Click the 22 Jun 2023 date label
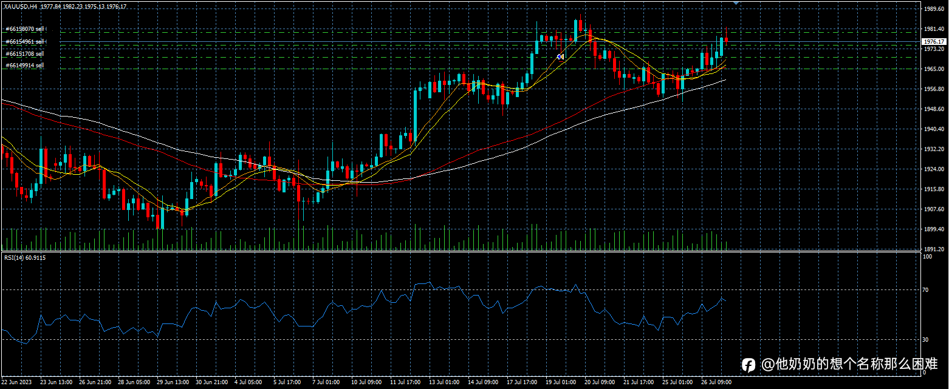The height and width of the screenshot is (389, 949). [x=18, y=382]
